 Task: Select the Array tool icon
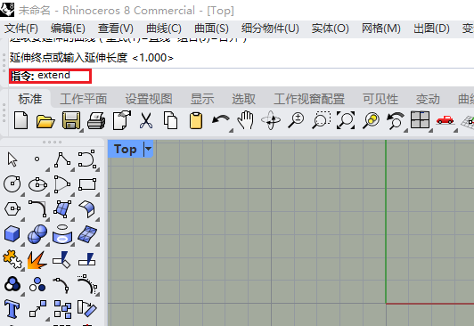pos(62,309)
